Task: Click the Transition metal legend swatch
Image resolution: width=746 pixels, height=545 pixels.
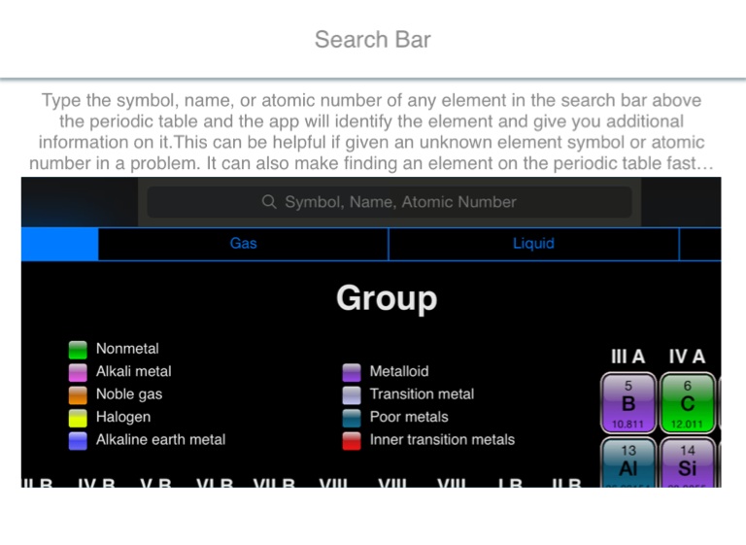Action: click(x=352, y=395)
